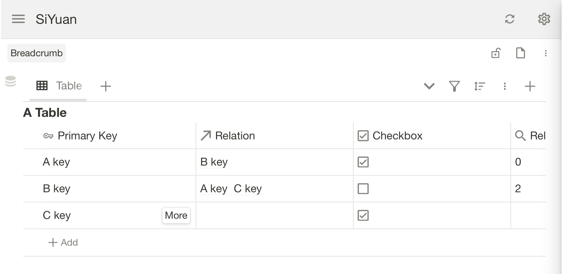566x274 pixels.
Task: Click the Breadcrumb label
Action: (36, 53)
